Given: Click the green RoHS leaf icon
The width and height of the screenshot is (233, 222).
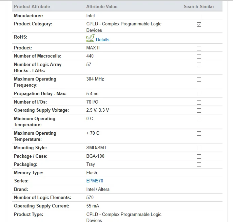Looking at the screenshot, I should (90, 38).
